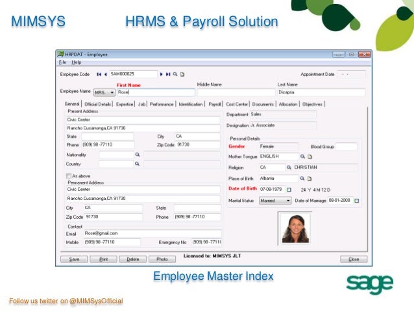The height and width of the screenshot is (311, 414).
Task: Click the Photo button
Action: pyautogui.click(x=162, y=259)
